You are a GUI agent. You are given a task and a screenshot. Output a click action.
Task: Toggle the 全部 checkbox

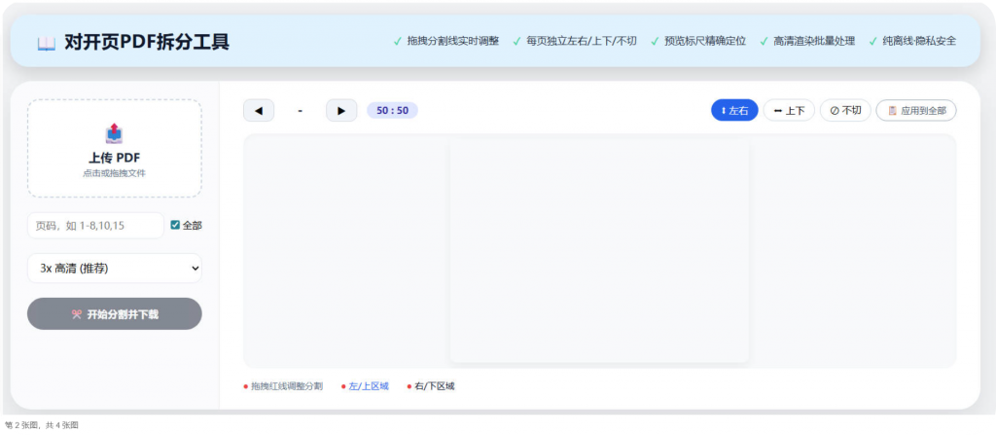tap(175, 225)
